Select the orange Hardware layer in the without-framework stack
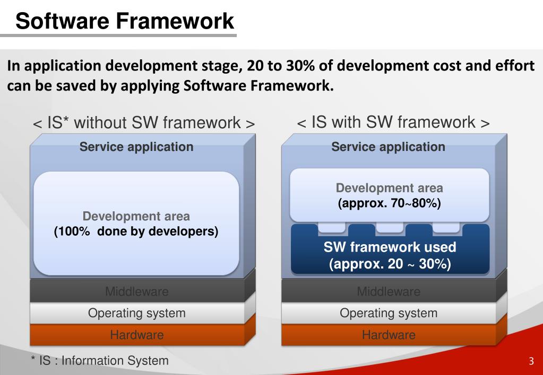The height and width of the screenshot is (375, 543). click(x=136, y=335)
